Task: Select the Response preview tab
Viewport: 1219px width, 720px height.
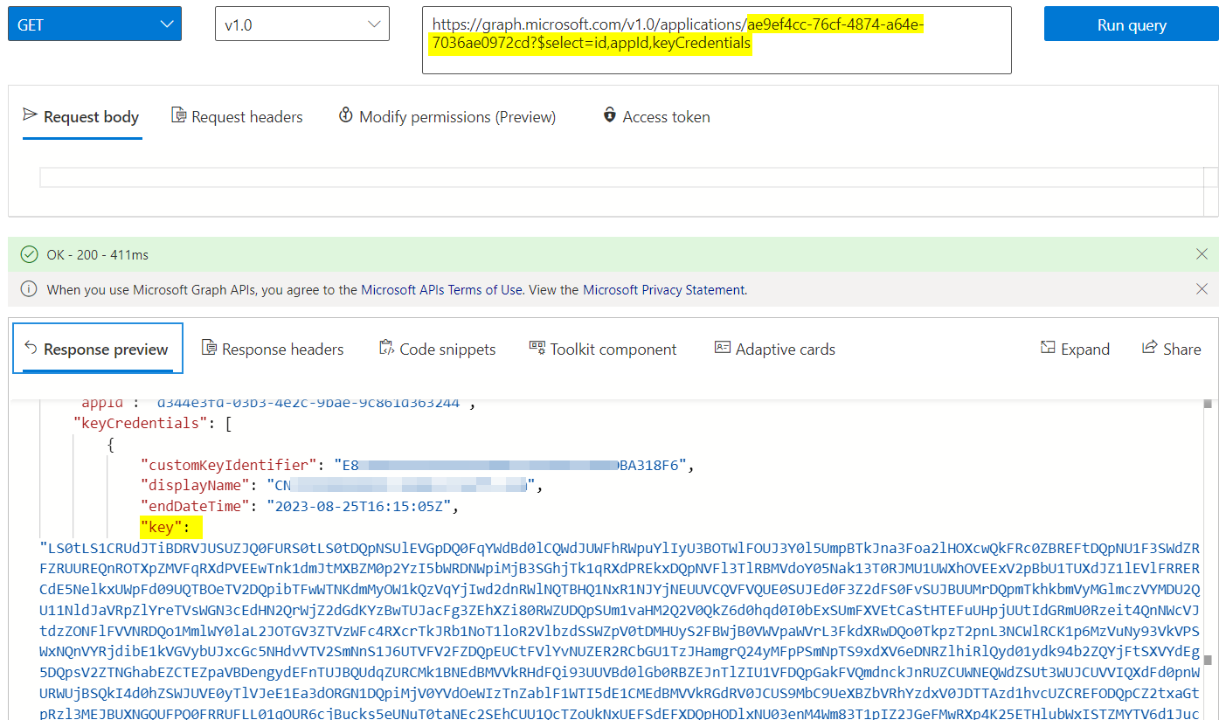Action: 98,349
